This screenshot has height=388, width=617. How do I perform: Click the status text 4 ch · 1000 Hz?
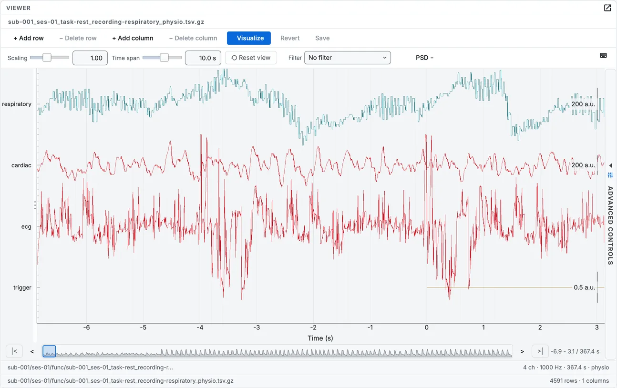(x=566, y=368)
